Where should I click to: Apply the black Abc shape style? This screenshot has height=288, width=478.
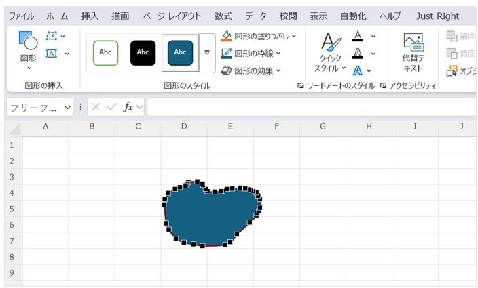[143, 53]
